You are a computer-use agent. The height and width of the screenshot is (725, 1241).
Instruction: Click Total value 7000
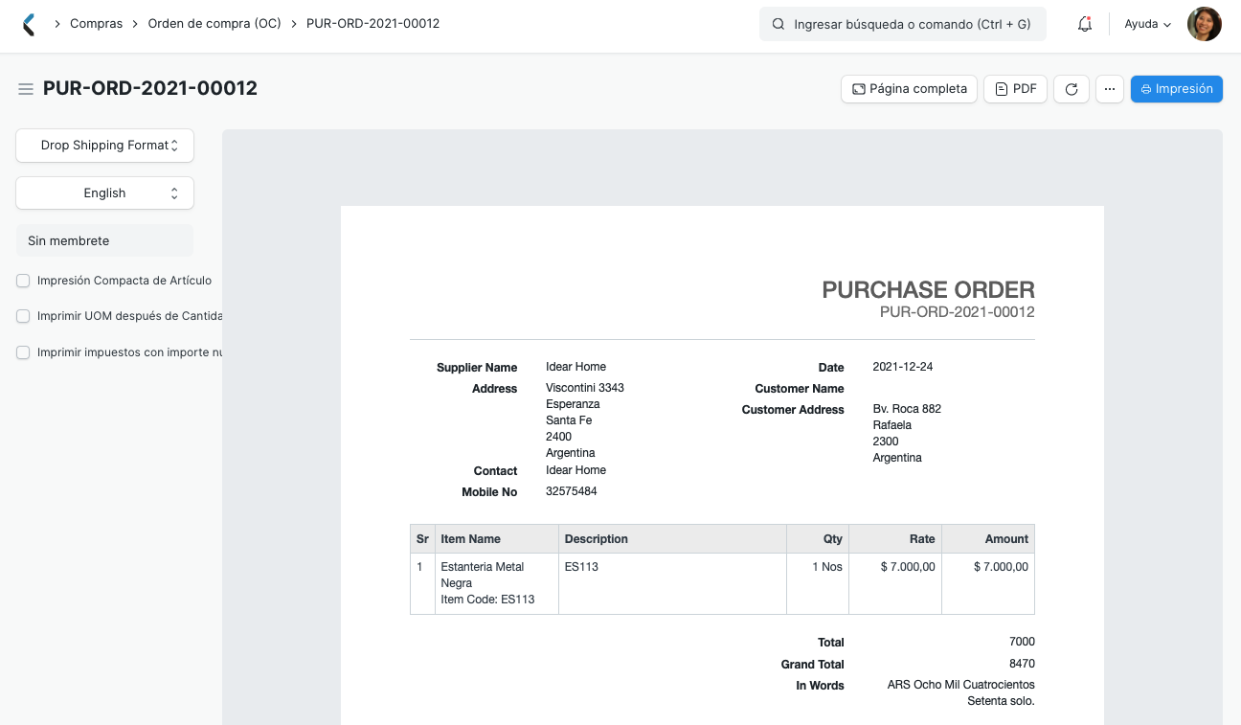pos(1022,642)
